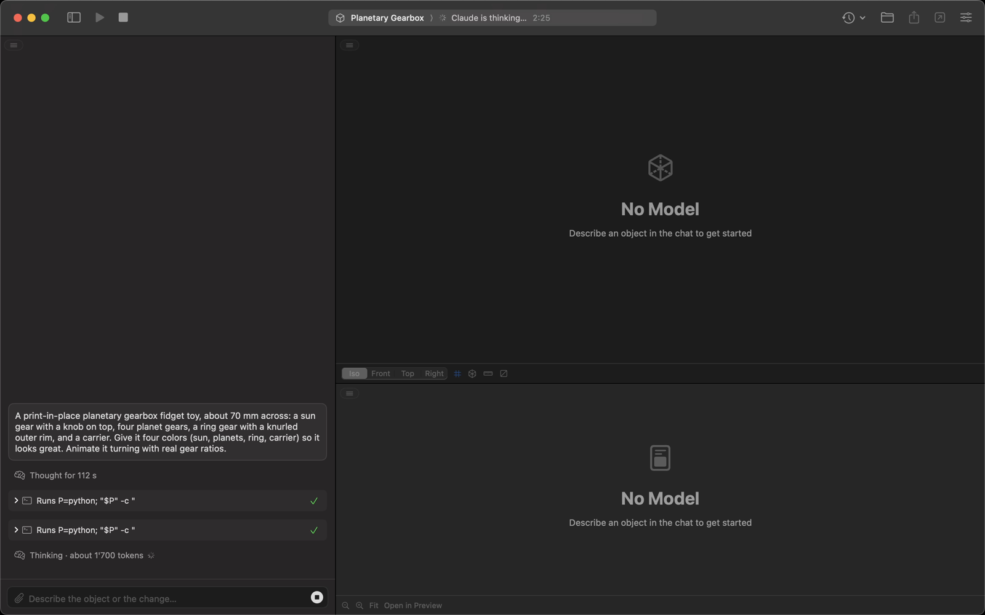Toggle the 3D cube view icon
Image resolution: width=985 pixels, height=615 pixels.
[472, 373]
